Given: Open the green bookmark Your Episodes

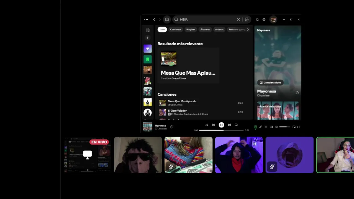Looking at the screenshot, I should 148,59.
